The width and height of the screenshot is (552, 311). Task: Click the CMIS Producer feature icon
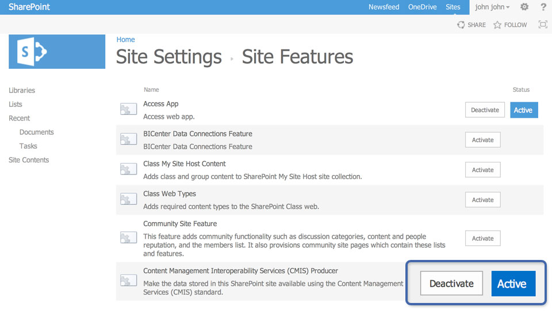pyautogui.click(x=128, y=281)
